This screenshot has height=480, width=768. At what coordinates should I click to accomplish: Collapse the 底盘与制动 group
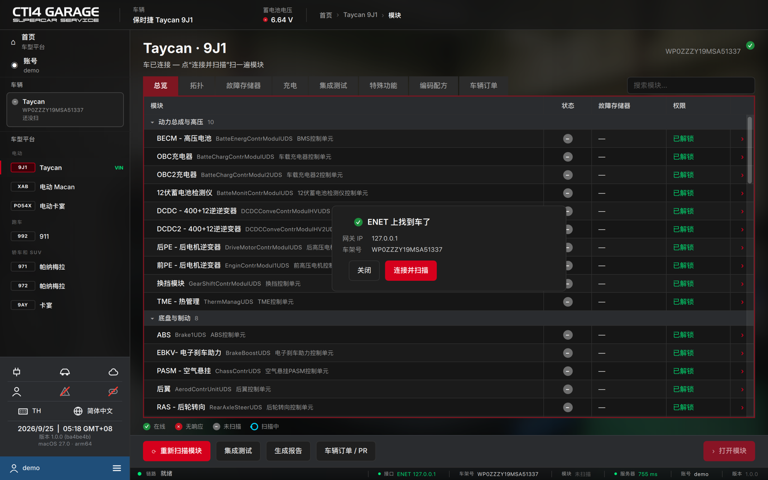[x=152, y=318]
